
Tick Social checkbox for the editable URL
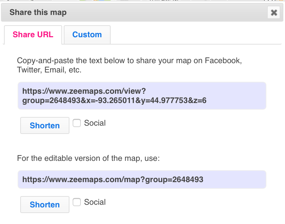point(77,202)
